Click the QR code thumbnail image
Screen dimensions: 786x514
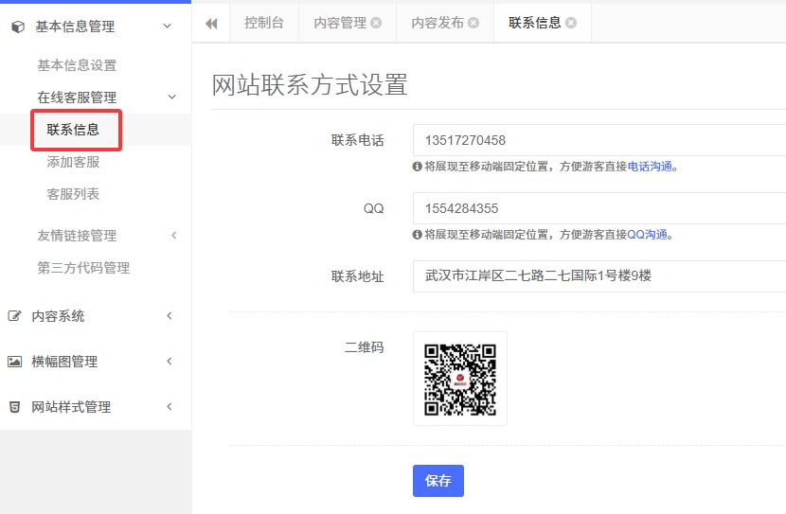pyautogui.click(x=460, y=379)
